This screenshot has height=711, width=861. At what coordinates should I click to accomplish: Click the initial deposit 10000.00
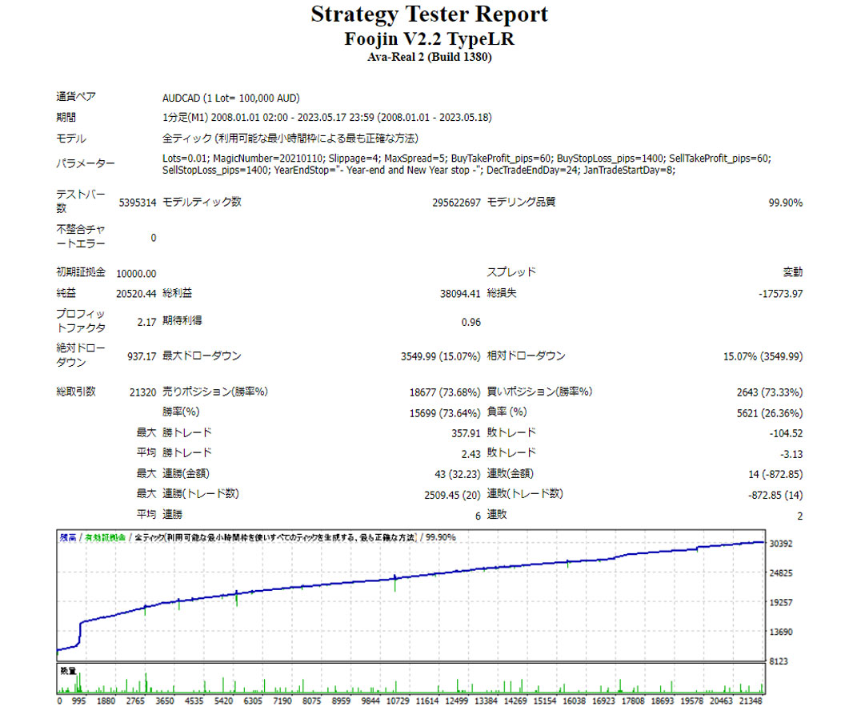pos(136,274)
